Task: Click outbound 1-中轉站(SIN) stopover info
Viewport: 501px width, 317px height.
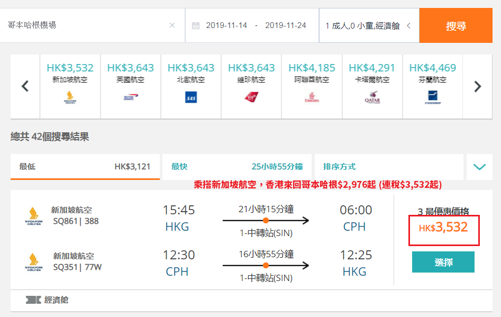Action: tap(266, 233)
